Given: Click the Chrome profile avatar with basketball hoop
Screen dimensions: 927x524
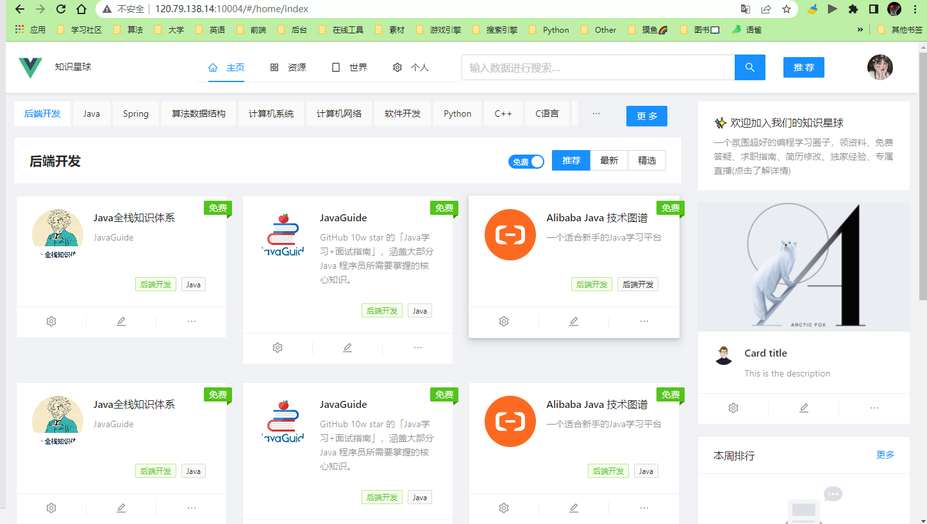Looking at the screenshot, I should [894, 9].
